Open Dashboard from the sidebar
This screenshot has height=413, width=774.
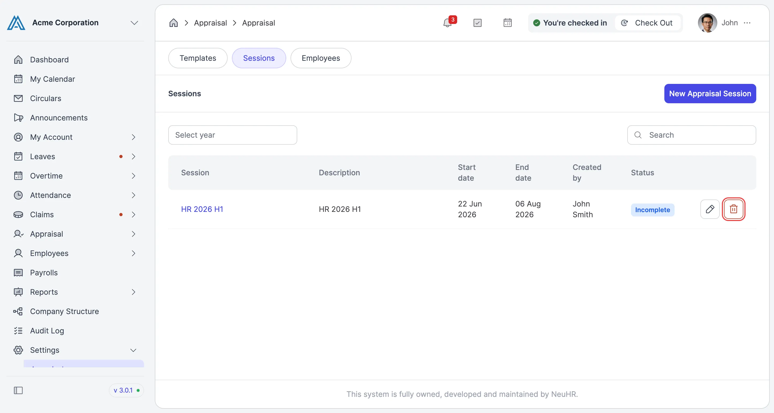point(49,59)
